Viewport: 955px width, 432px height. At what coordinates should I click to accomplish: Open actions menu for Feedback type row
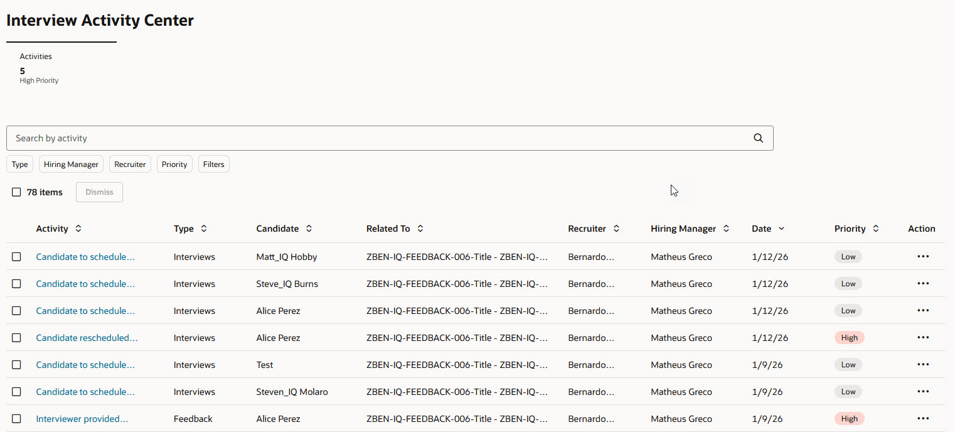coord(923,419)
